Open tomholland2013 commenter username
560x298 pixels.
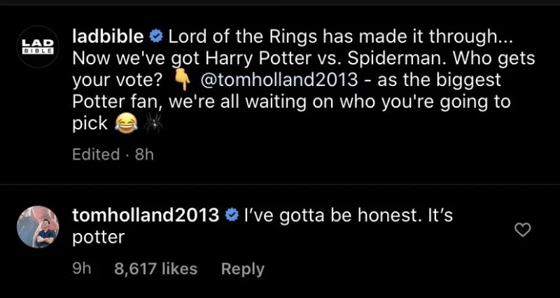[x=146, y=215]
